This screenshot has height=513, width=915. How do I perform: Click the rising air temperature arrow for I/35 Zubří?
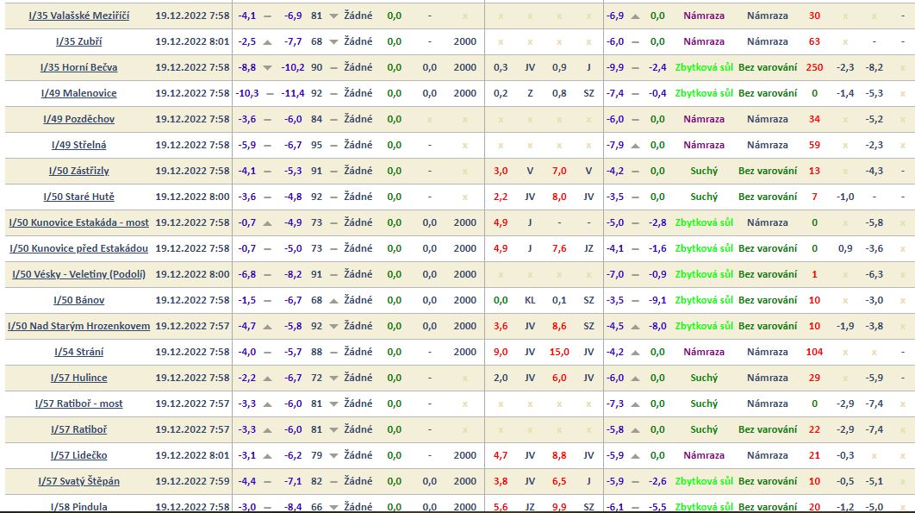[267, 41]
